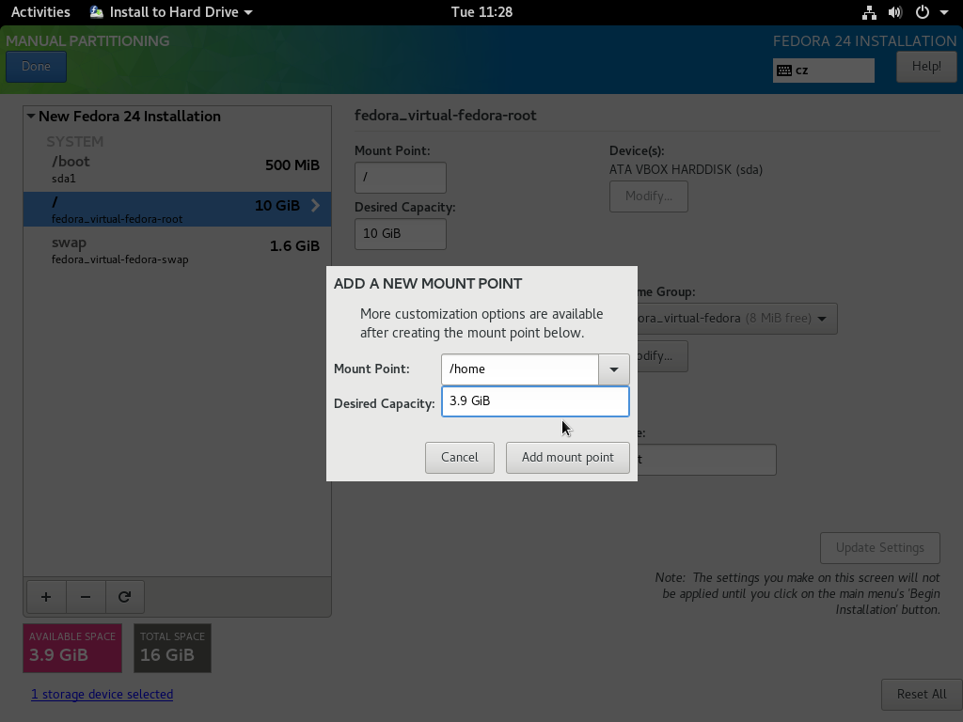
Task: Select the / fedora_virtual-fedora-root row
Action: coord(177,210)
